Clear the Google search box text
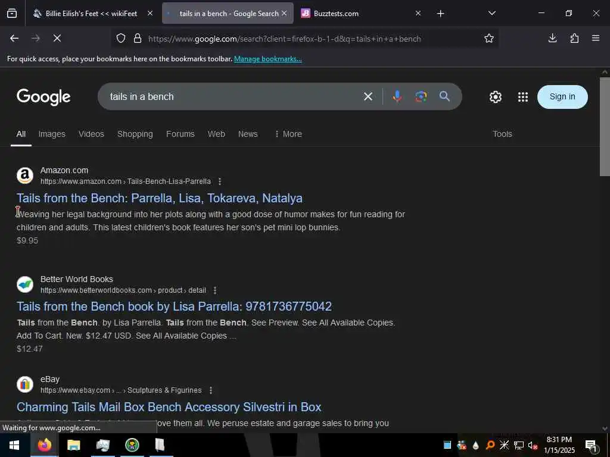 pos(368,96)
